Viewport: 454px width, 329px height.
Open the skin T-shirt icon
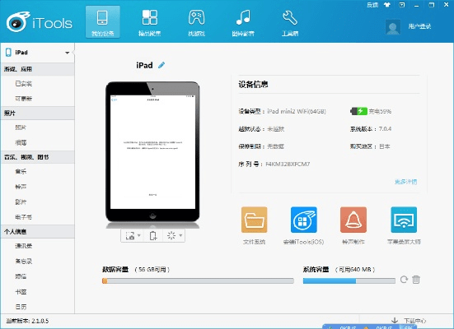[x=387, y=5]
